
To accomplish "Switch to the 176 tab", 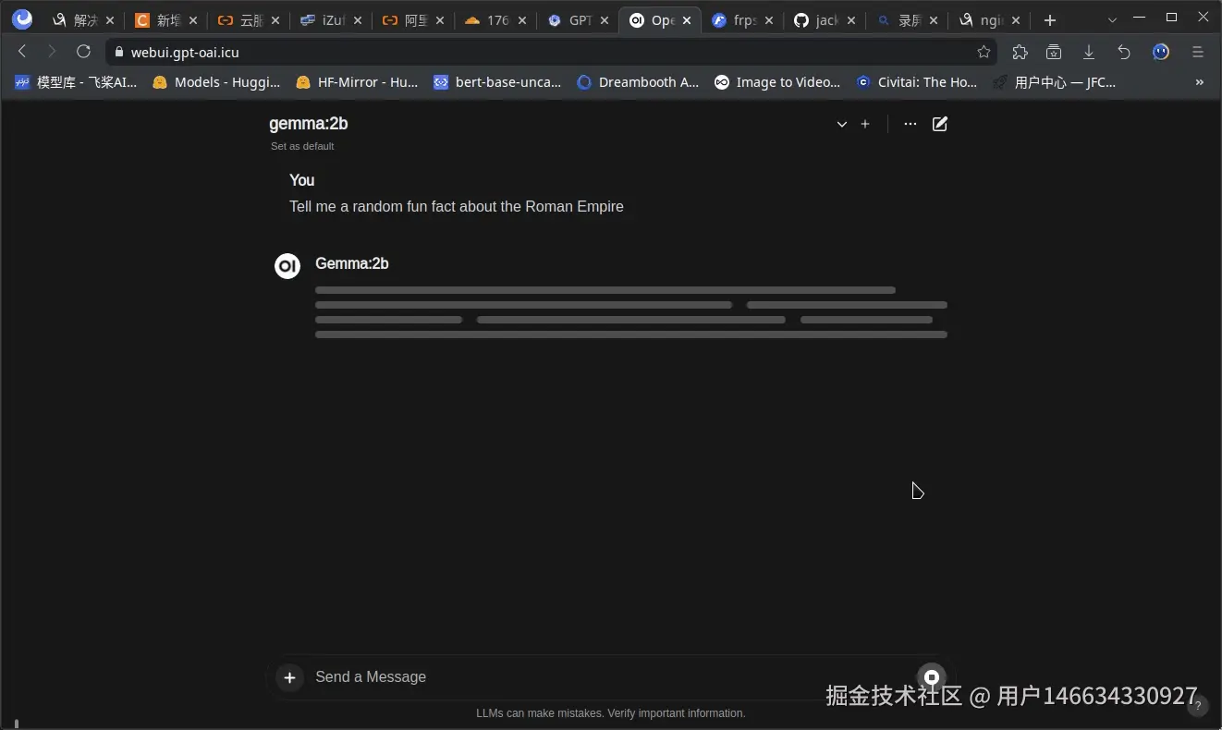I will pos(497,20).
